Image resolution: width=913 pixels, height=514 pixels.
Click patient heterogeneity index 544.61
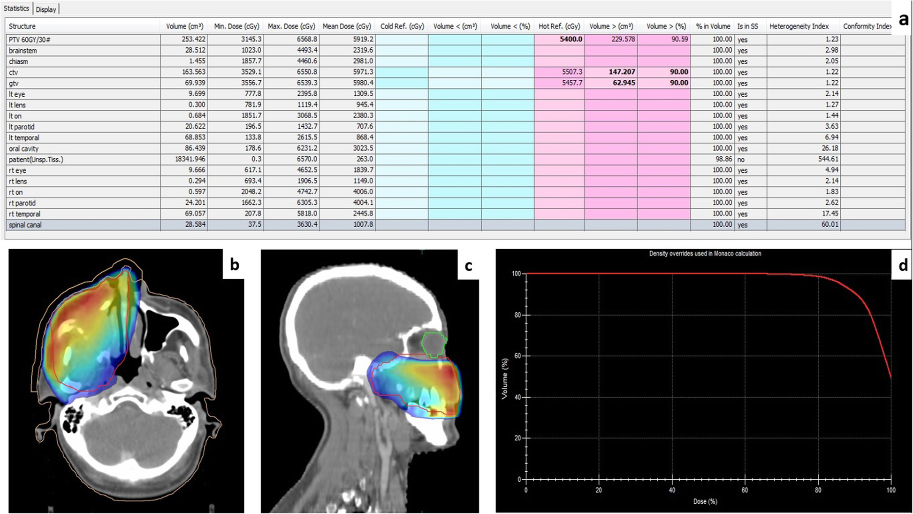click(x=828, y=159)
